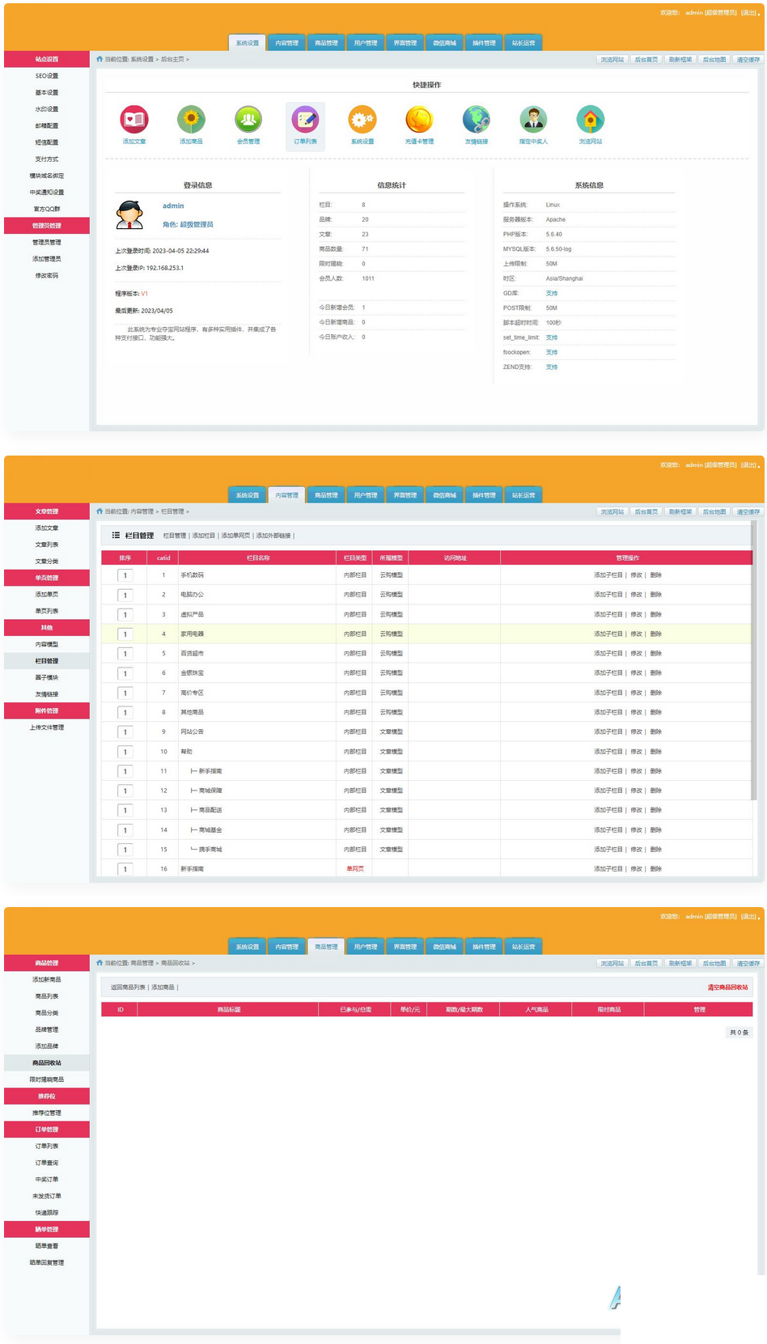Click the orange gear 系统设置 icon
Viewport: 767px width, 1344px height.
[x=362, y=120]
